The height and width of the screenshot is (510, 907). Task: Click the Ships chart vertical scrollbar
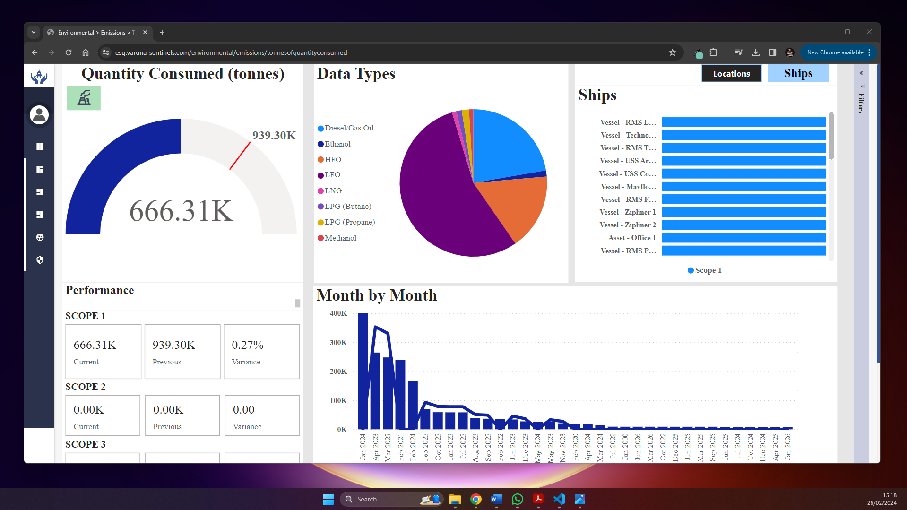click(831, 137)
